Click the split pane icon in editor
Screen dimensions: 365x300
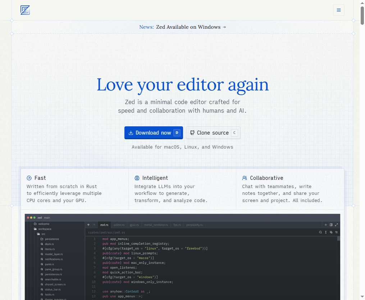tap(331, 225)
